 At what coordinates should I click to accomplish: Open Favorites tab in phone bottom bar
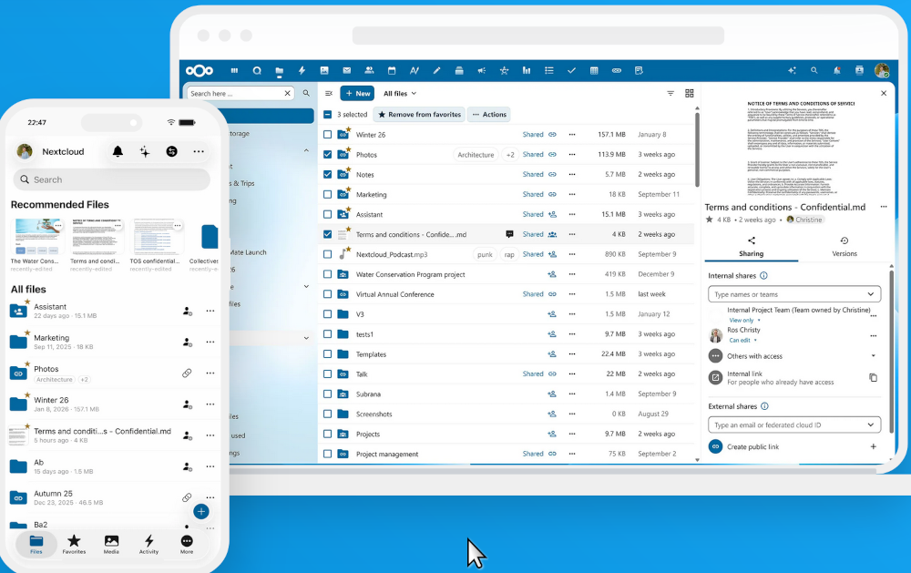point(74,545)
